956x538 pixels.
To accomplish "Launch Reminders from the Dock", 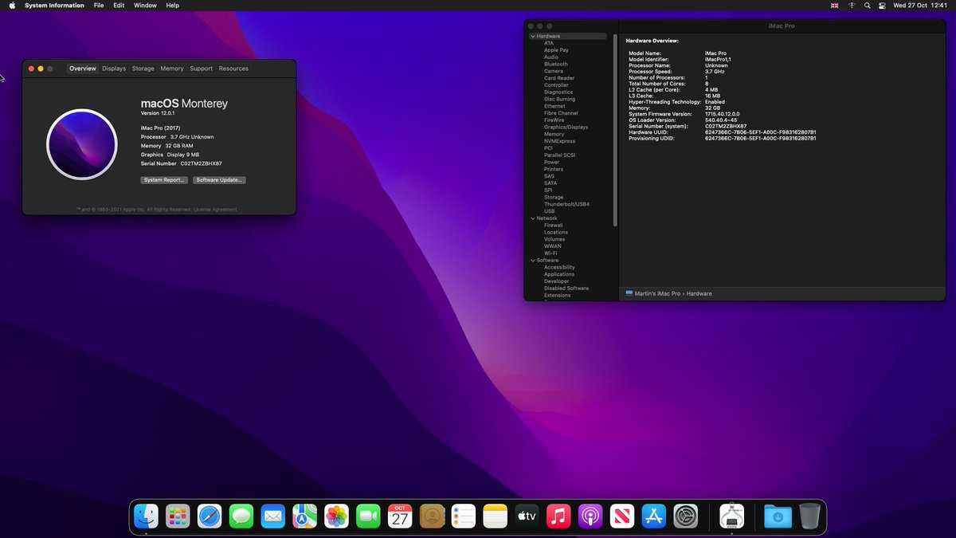I will pyautogui.click(x=464, y=516).
